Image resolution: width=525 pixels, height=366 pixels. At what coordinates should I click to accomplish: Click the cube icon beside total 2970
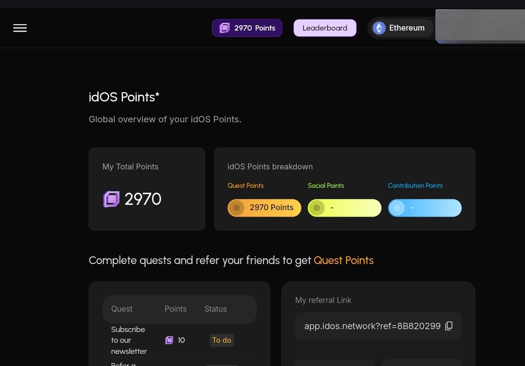[111, 199]
